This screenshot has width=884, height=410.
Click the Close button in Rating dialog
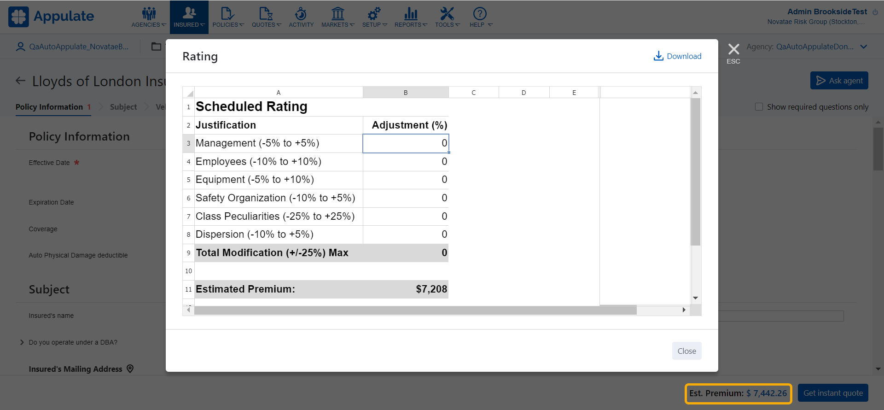pos(686,351)
